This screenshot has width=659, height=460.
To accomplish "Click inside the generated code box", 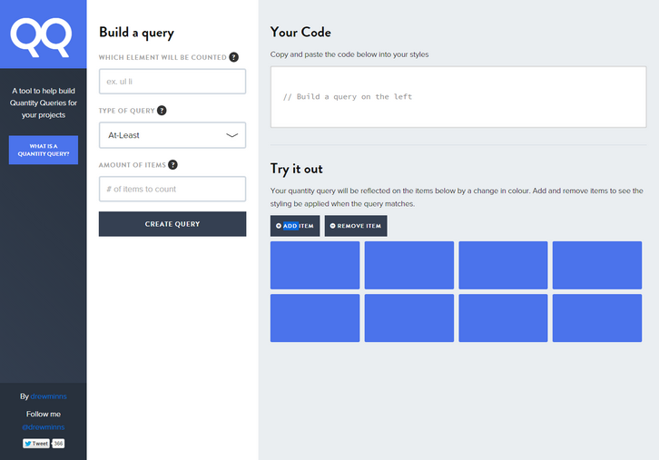I will (457, 97).
